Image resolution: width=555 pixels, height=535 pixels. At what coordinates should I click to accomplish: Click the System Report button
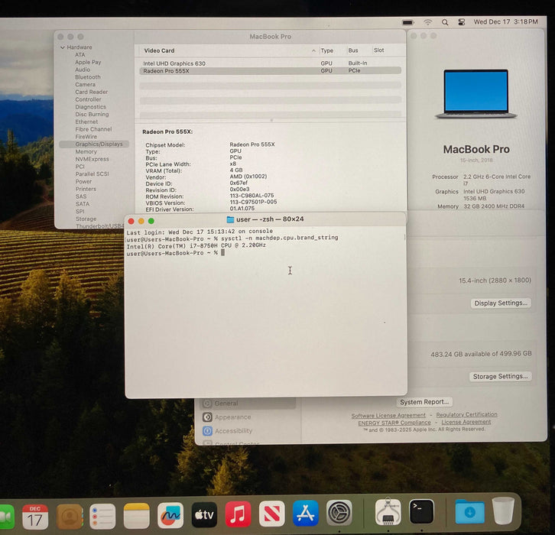click(x=424, y=402)
